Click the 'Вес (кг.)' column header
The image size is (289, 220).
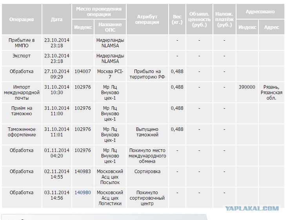coord(177,19)
